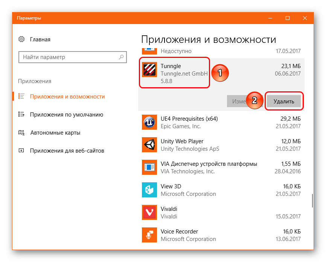Click the Приложения для веб-сайтов icon
Screen dimensions: 326x262
pyautogui.click(x=21, y=150)
